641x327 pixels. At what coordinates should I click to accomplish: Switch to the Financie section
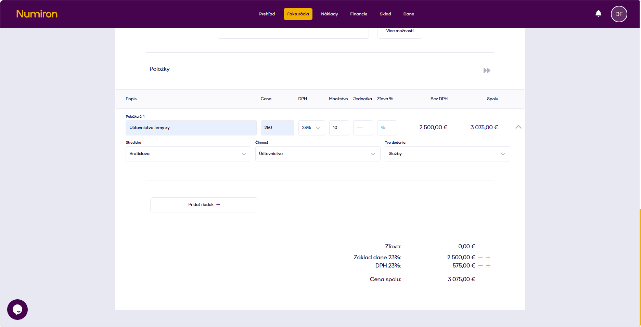pos(358,14)
